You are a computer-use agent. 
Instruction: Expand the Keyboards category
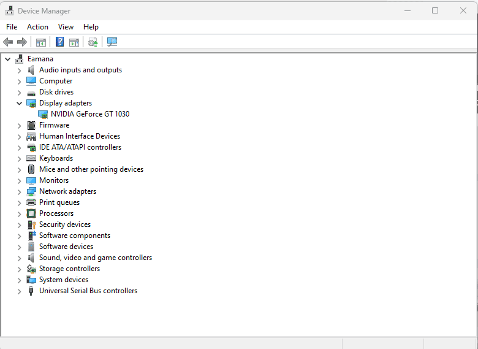click(x=19, y=159)
